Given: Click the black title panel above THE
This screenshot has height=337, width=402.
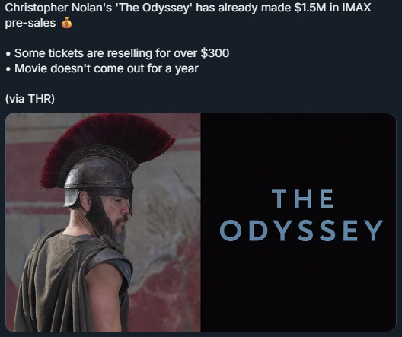Looking at the screenshot, I should [x=298, y=150].
